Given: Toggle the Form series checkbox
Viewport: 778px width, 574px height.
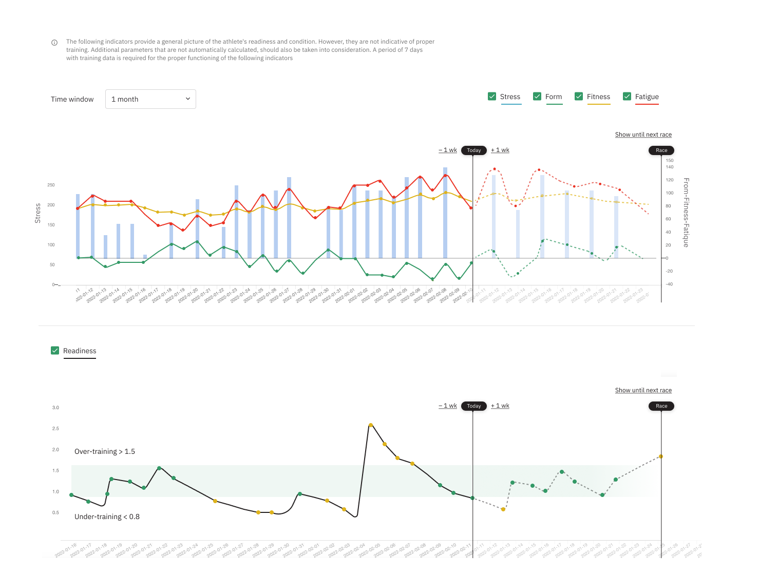Looking at the screenshot, I should point(537,97).
